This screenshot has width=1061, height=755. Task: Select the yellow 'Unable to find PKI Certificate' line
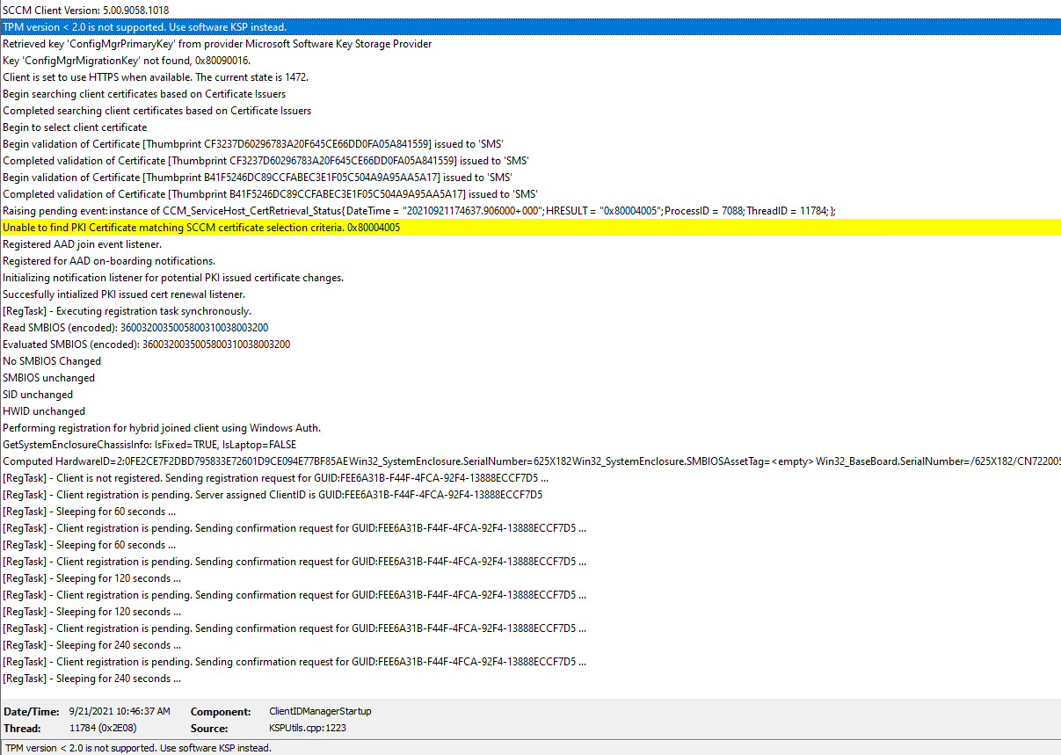(x=201, y=228)
